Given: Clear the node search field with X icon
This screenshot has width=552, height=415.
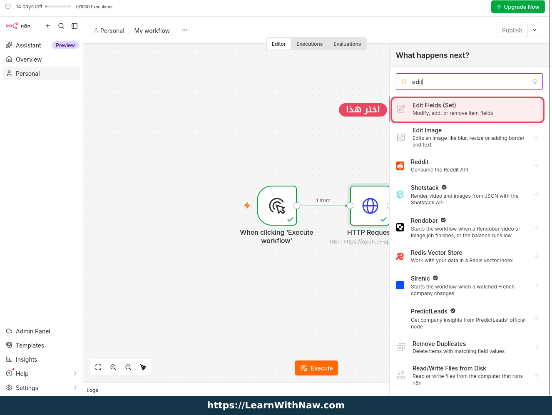Looking at the screenshot, I should coord(535,82).
